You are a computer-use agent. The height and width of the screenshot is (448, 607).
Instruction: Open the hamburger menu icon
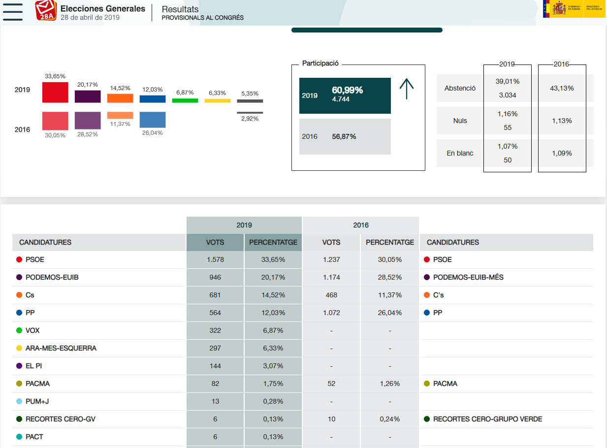13,12
